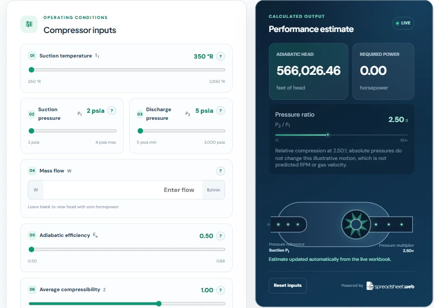
Task: Click the Adiabatic head result card
Action: click(x=308, y=71)
